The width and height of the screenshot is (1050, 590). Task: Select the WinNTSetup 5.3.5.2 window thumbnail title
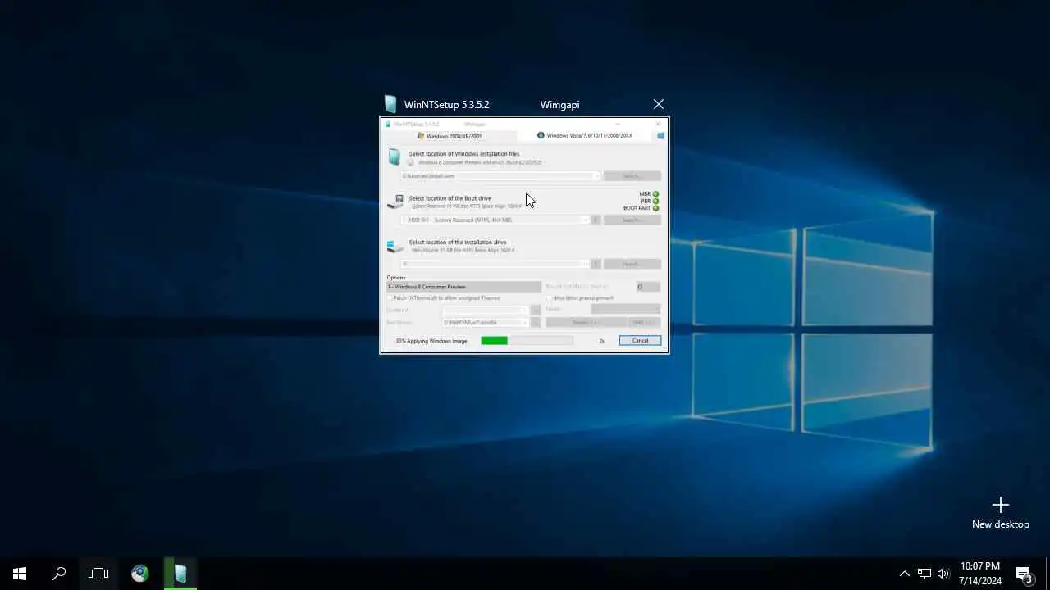click(x=446, y=105)
